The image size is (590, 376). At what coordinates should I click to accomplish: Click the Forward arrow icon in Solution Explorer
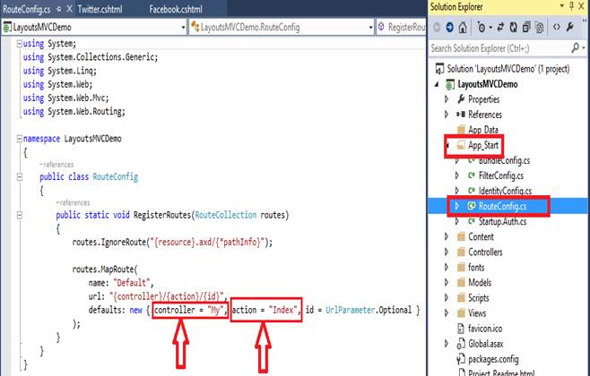point(449,27)
